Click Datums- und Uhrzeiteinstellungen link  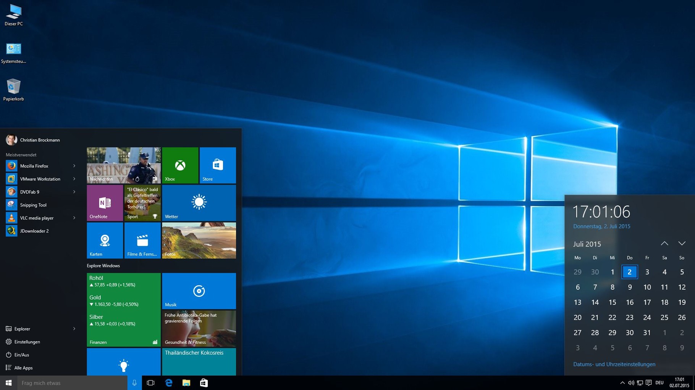click(614, 364)
